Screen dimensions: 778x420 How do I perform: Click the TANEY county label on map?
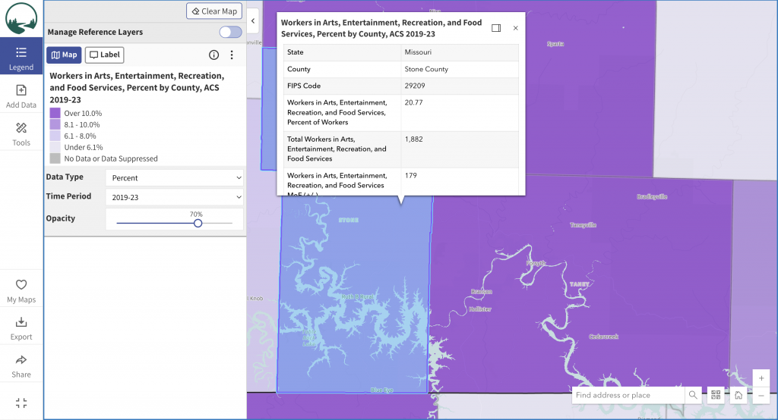point(580,284)
